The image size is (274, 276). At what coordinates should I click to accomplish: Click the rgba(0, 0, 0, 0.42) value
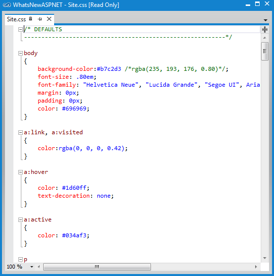click(91, 148)
